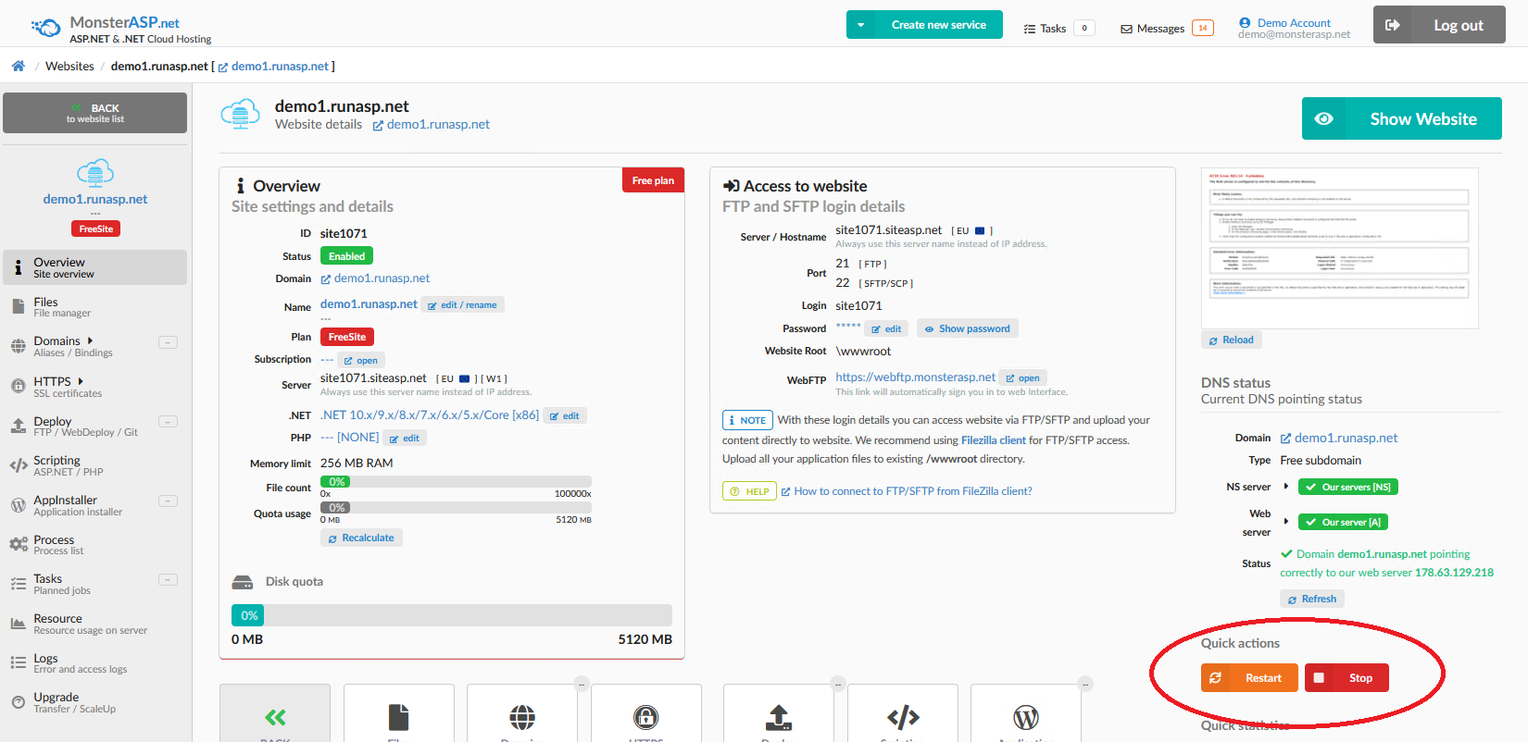Screen dimensions: 1528x742
Task: Click the HTTPS padlock tile icon
Action: (645, 716)
